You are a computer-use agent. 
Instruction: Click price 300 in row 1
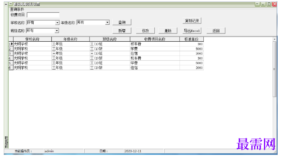pos(191,44)
